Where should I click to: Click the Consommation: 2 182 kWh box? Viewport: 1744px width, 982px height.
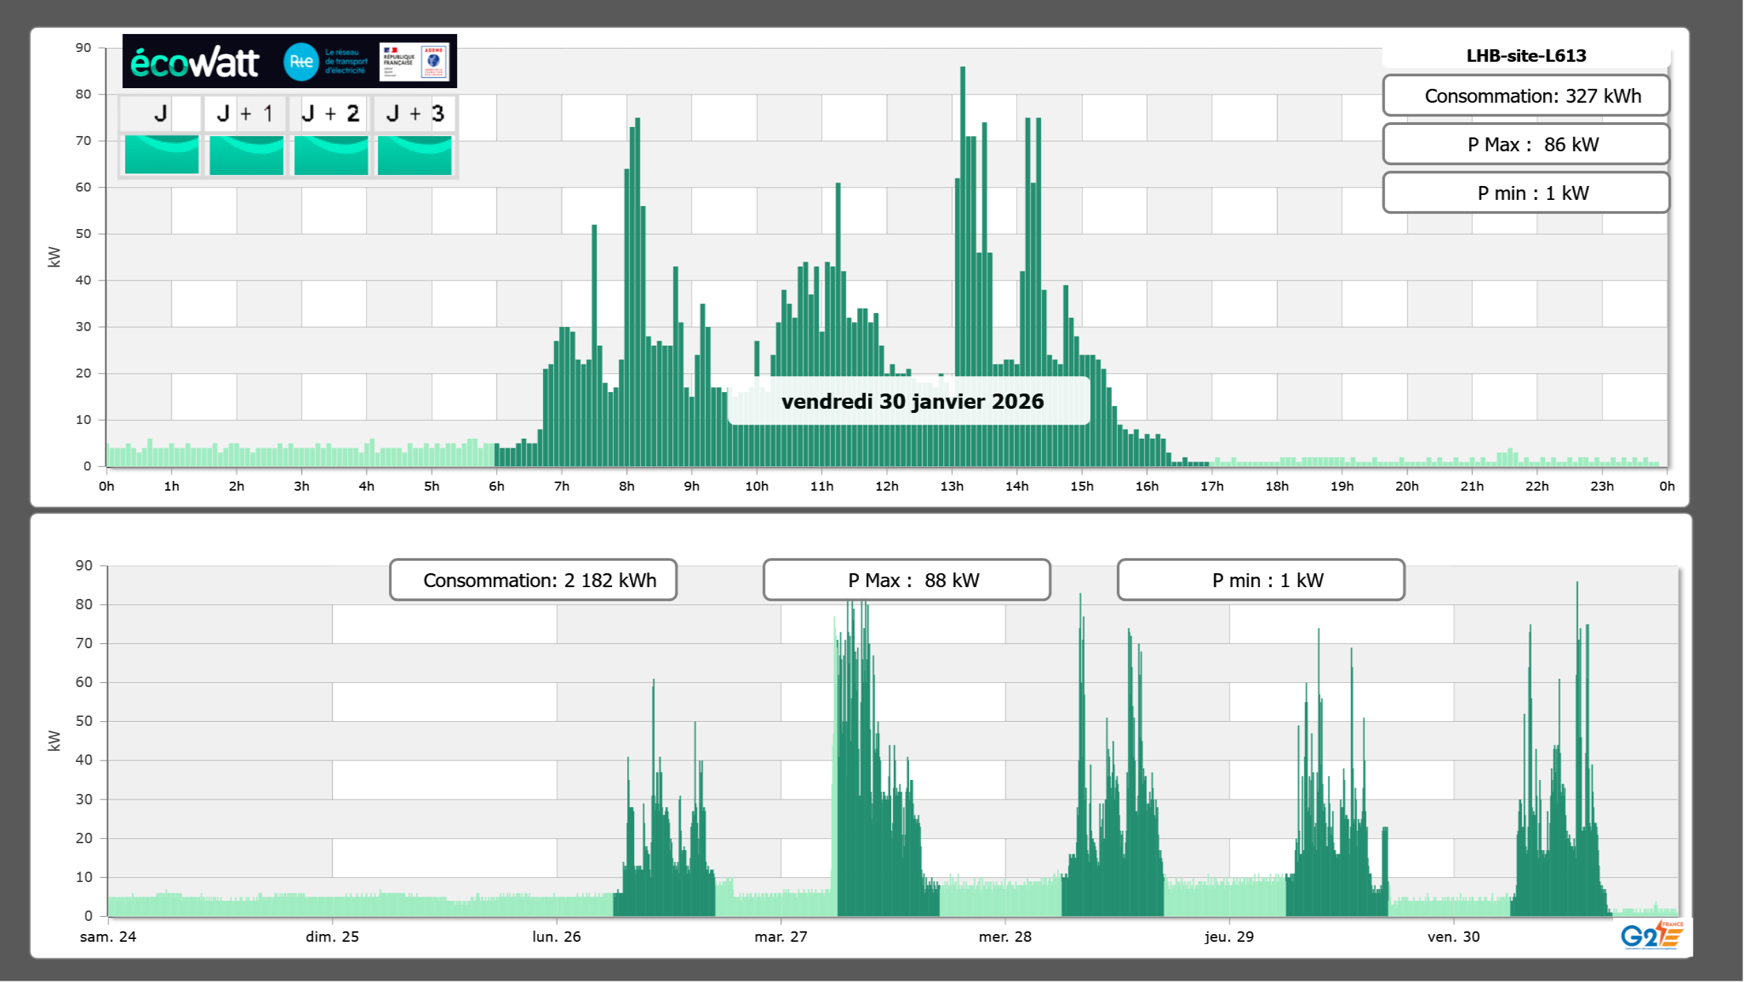tap(533, 580)
